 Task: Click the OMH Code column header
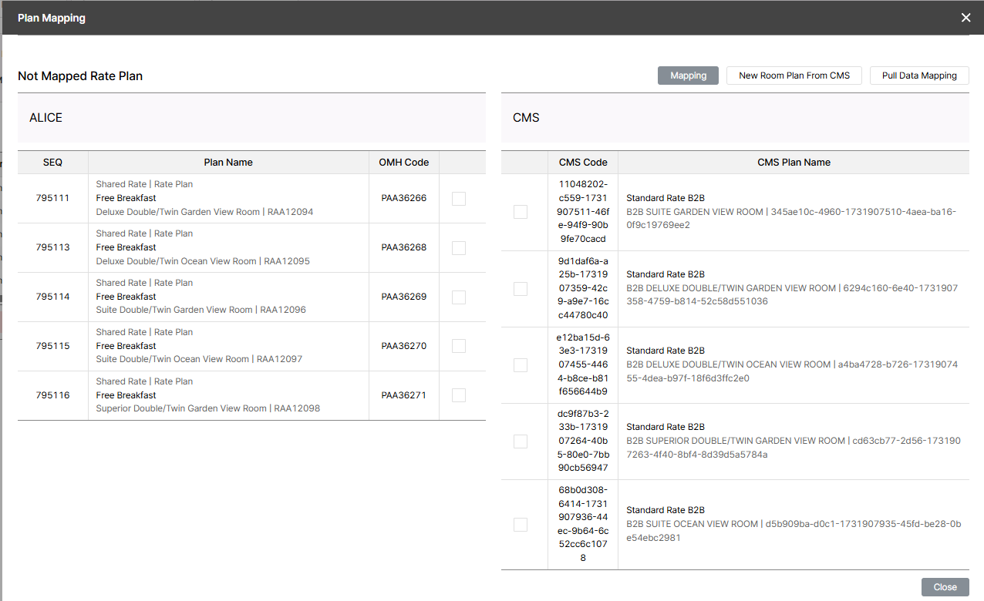(x=403, y=163)
